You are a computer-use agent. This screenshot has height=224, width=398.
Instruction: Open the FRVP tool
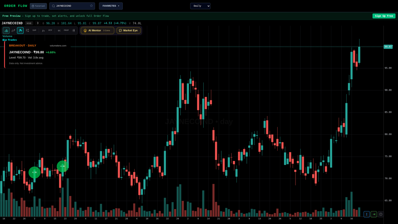click(66, 30)
